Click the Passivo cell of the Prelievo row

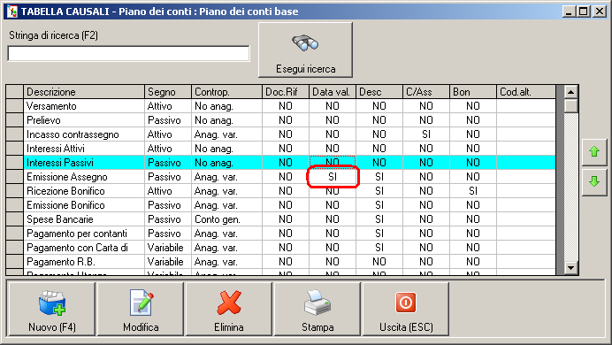tap(168, 120)
